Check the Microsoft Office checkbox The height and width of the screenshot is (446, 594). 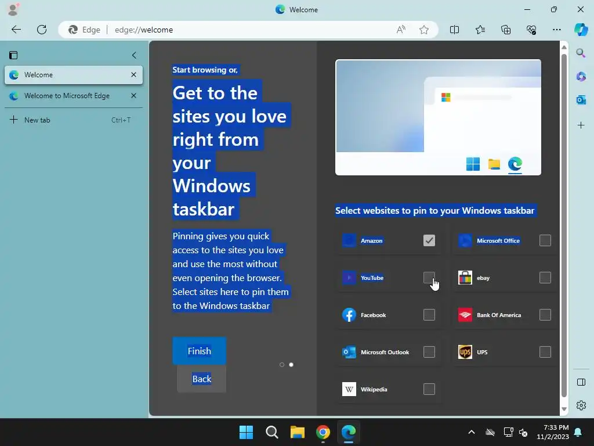pyautogui.click(x=545, y=240)
